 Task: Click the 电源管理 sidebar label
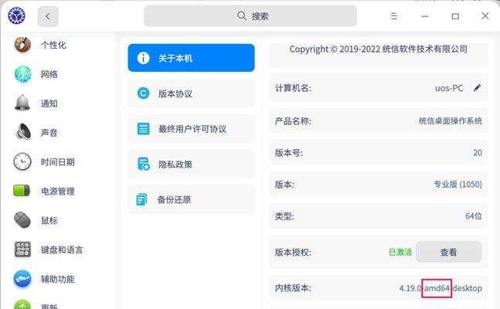(x=58, y=192)
